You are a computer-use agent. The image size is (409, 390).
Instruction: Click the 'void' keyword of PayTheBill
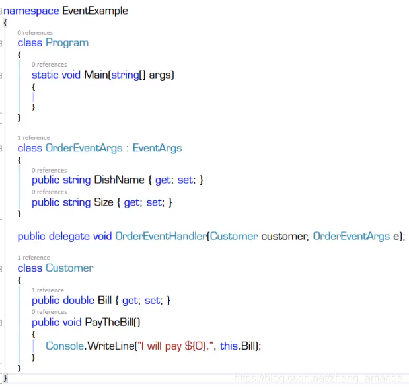coord(72,323)
